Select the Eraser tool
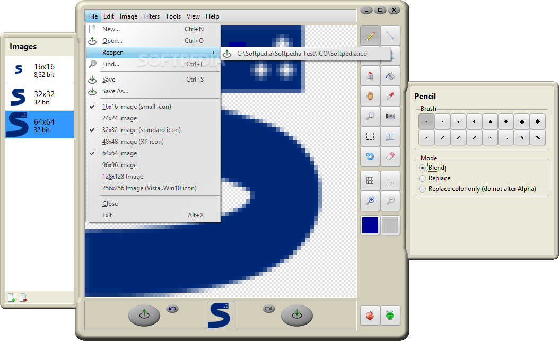Image resolution: width=559 pixels, height=341 pixels. point(390,156)
